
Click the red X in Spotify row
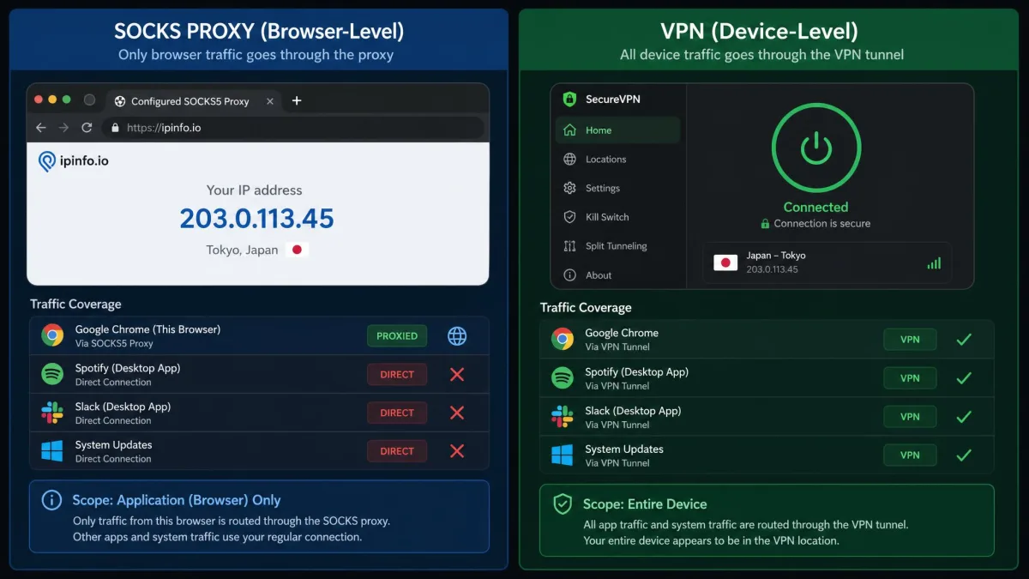(x=457, y=374)
